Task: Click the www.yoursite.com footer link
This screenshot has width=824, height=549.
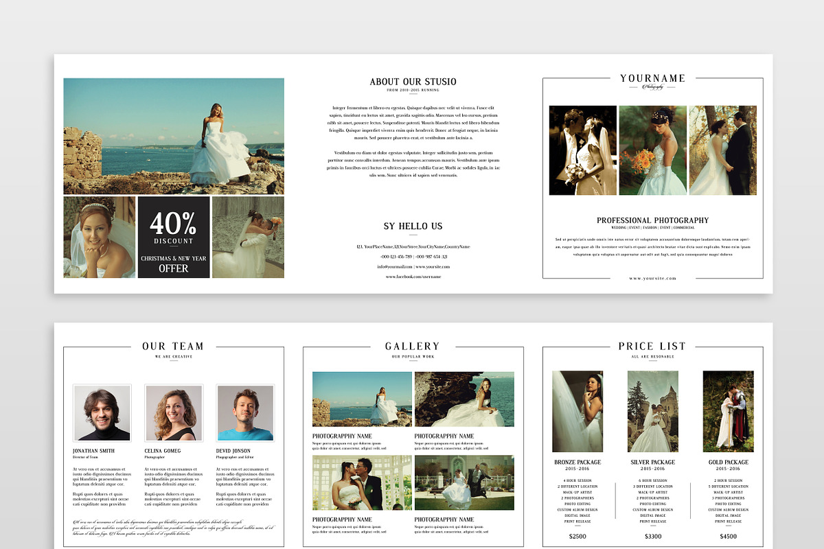Action: point(652,279)
